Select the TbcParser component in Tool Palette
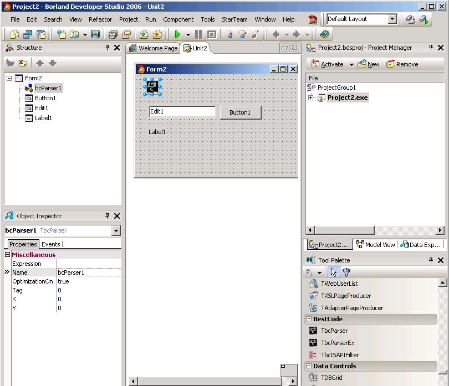Screen dimensions: 449x386 click(x=334, y=331)
